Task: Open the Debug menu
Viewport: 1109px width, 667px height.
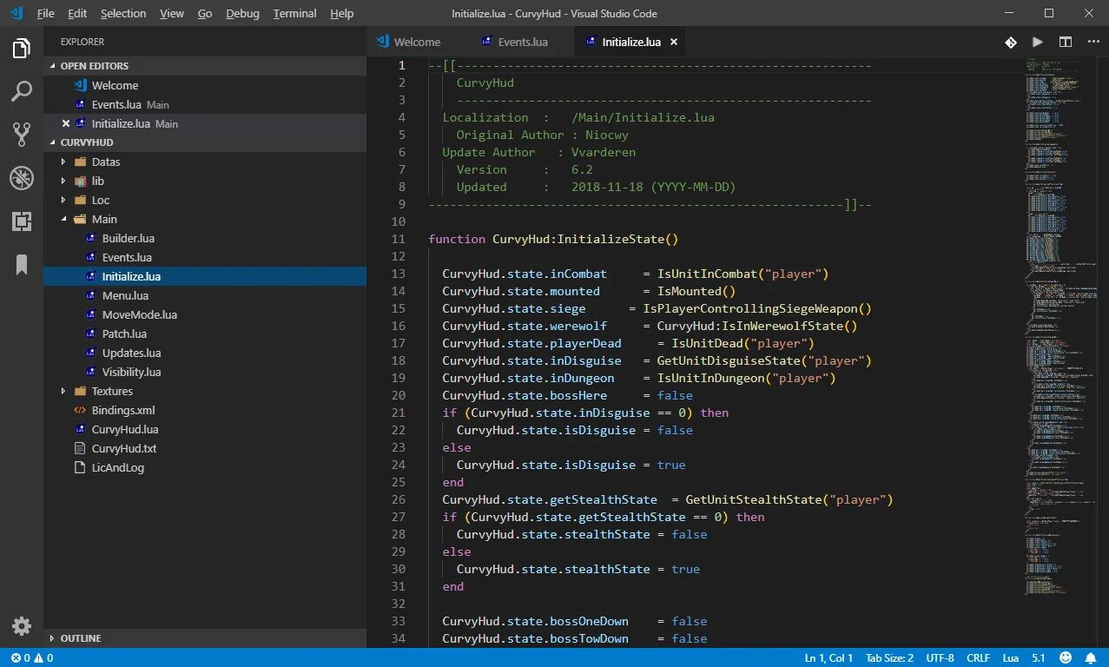Action: [x=242, y=14]
